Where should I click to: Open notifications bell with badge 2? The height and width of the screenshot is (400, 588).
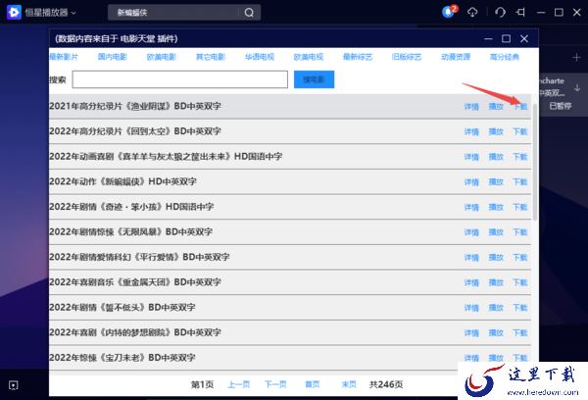pos(449,12)
